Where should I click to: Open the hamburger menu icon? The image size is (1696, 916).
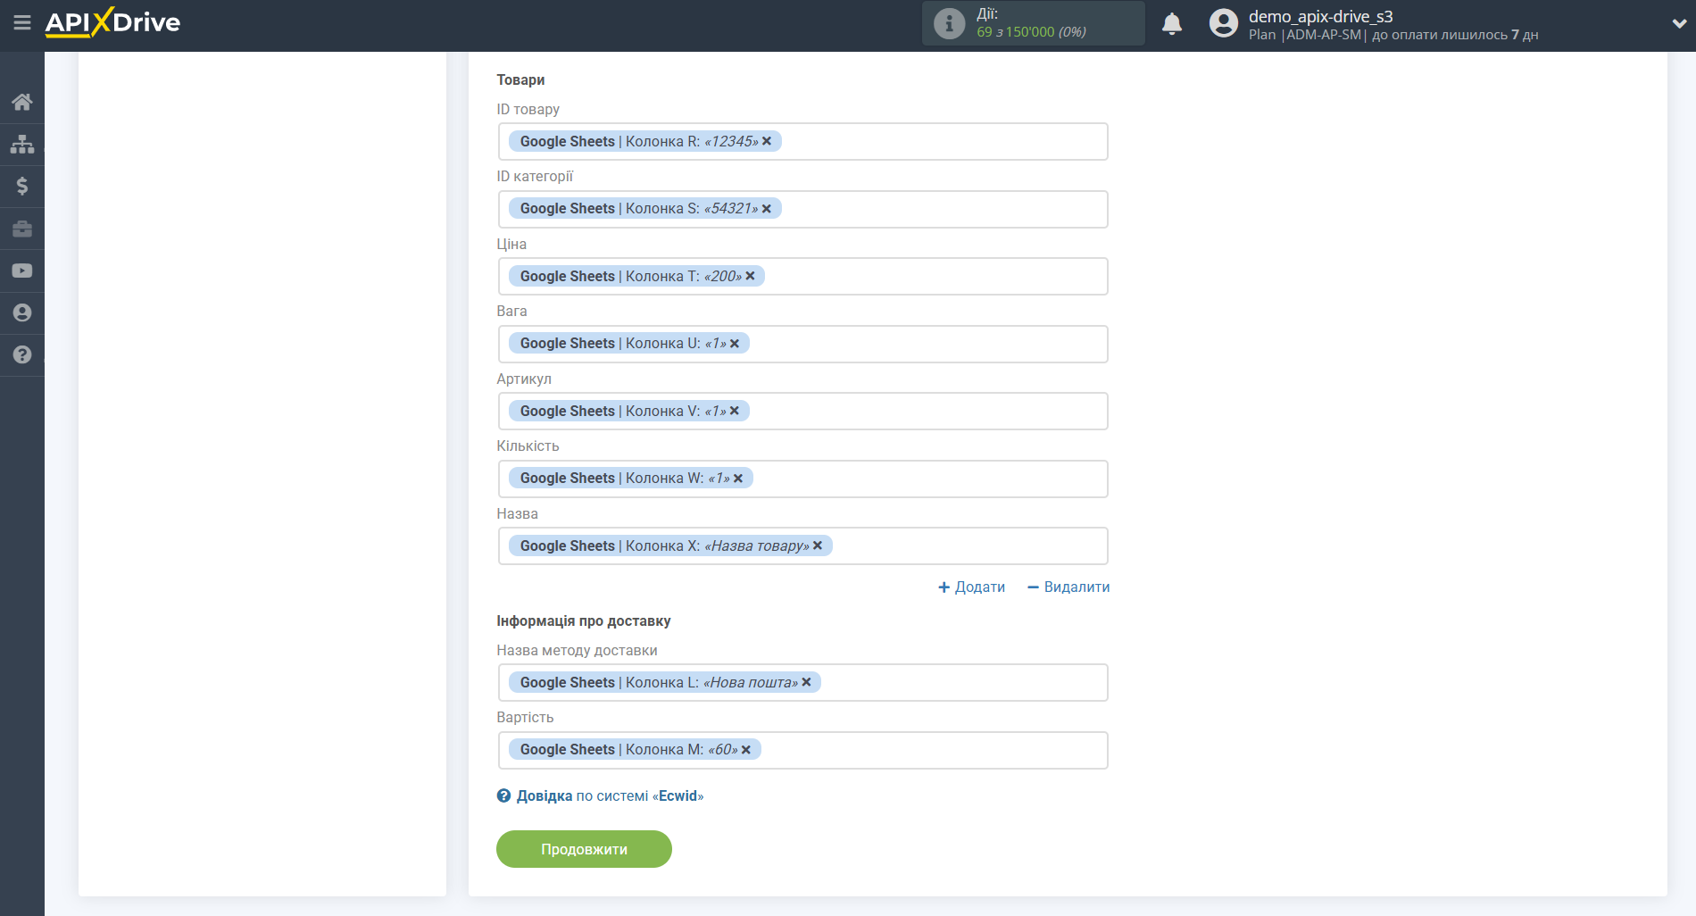tap(22, 22)
